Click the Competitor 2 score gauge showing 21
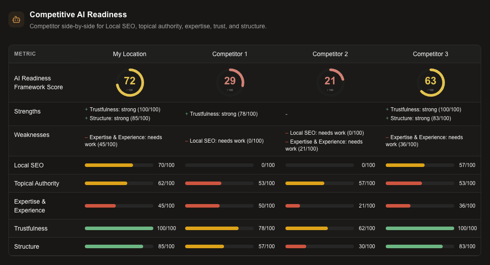 pos(330,83)
